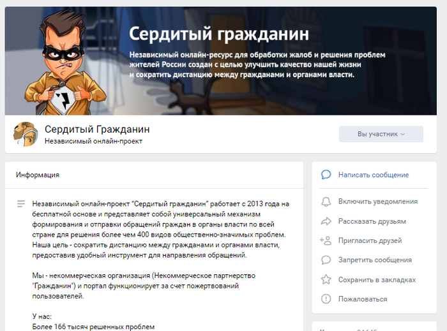
Task: Choose Рассказать друзьям
Action: pyautogui.click(x=372, y=221)
